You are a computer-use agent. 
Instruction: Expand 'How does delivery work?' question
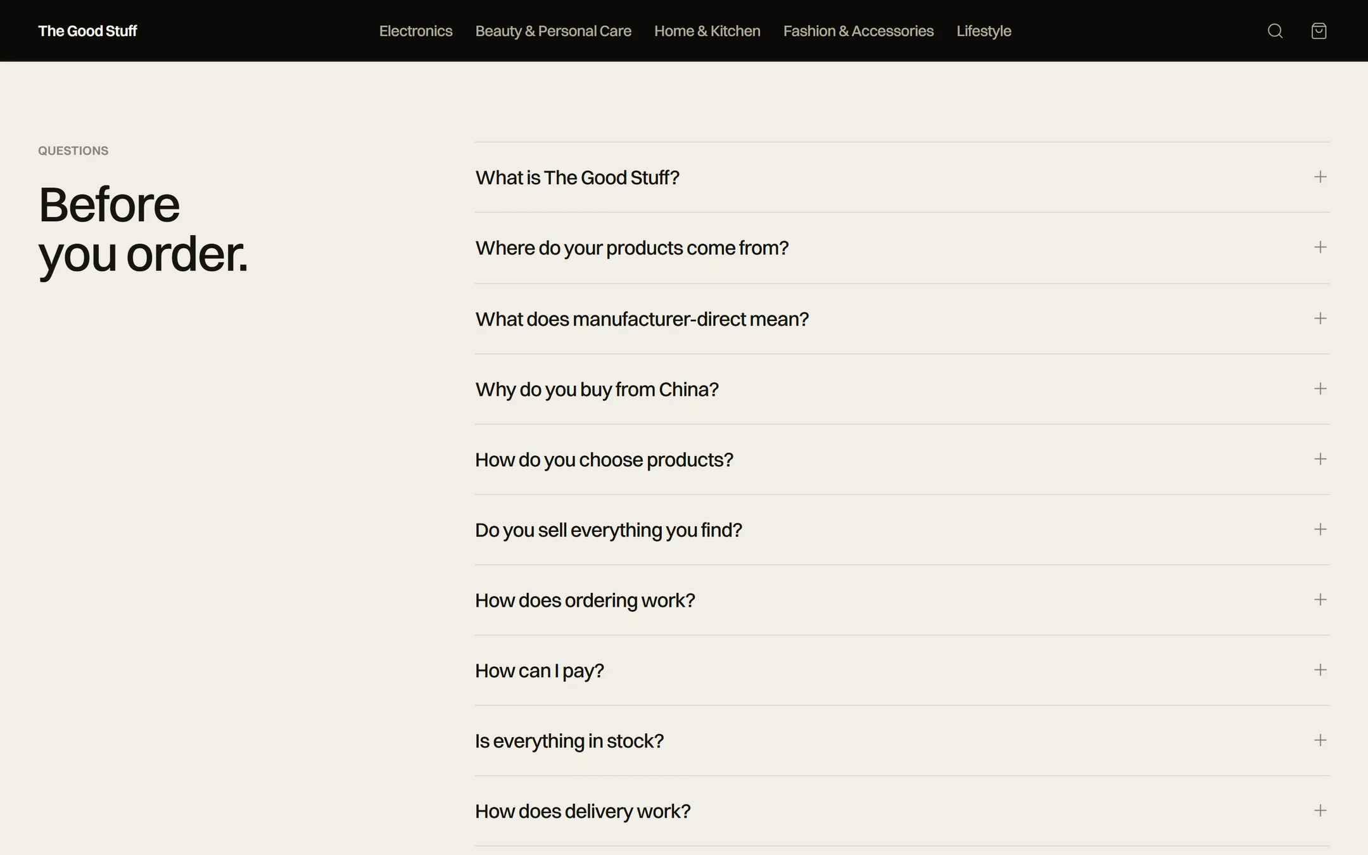(902, 811)
